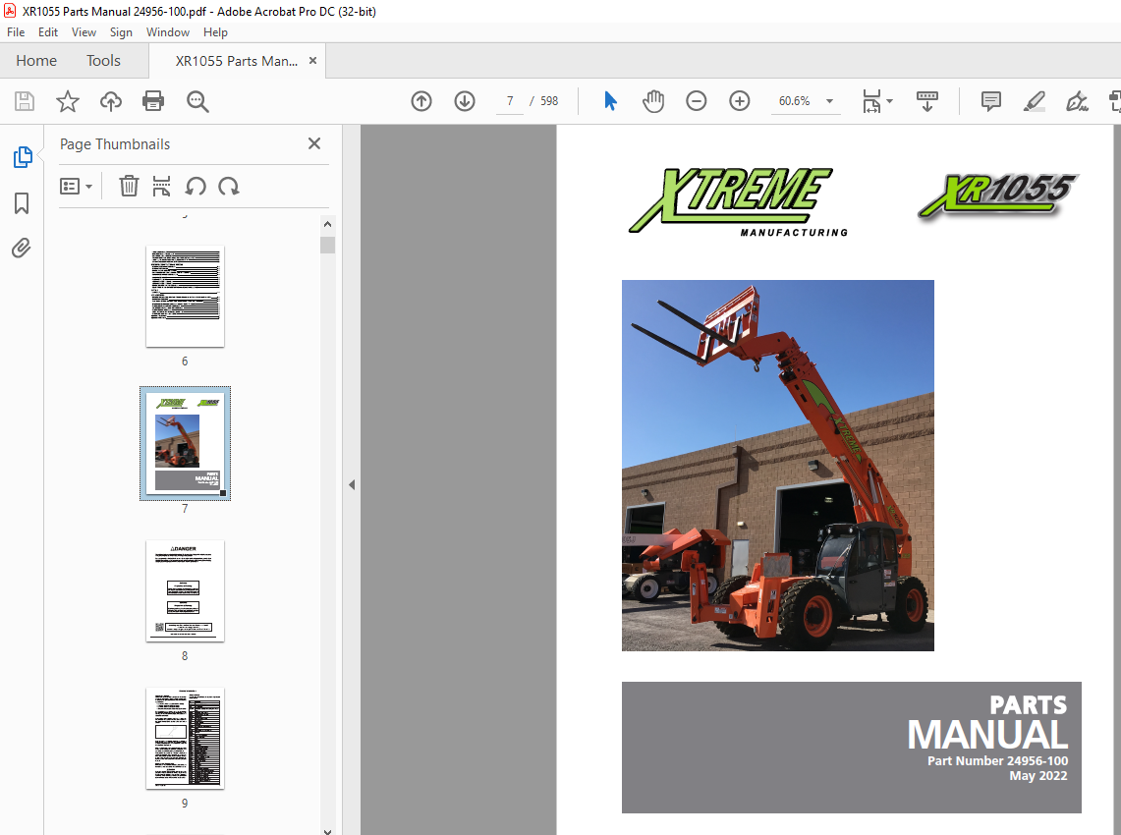The image size is (1121, 835).
Task: Open the zoom level dropdown arrow
Action: point(829,101)
